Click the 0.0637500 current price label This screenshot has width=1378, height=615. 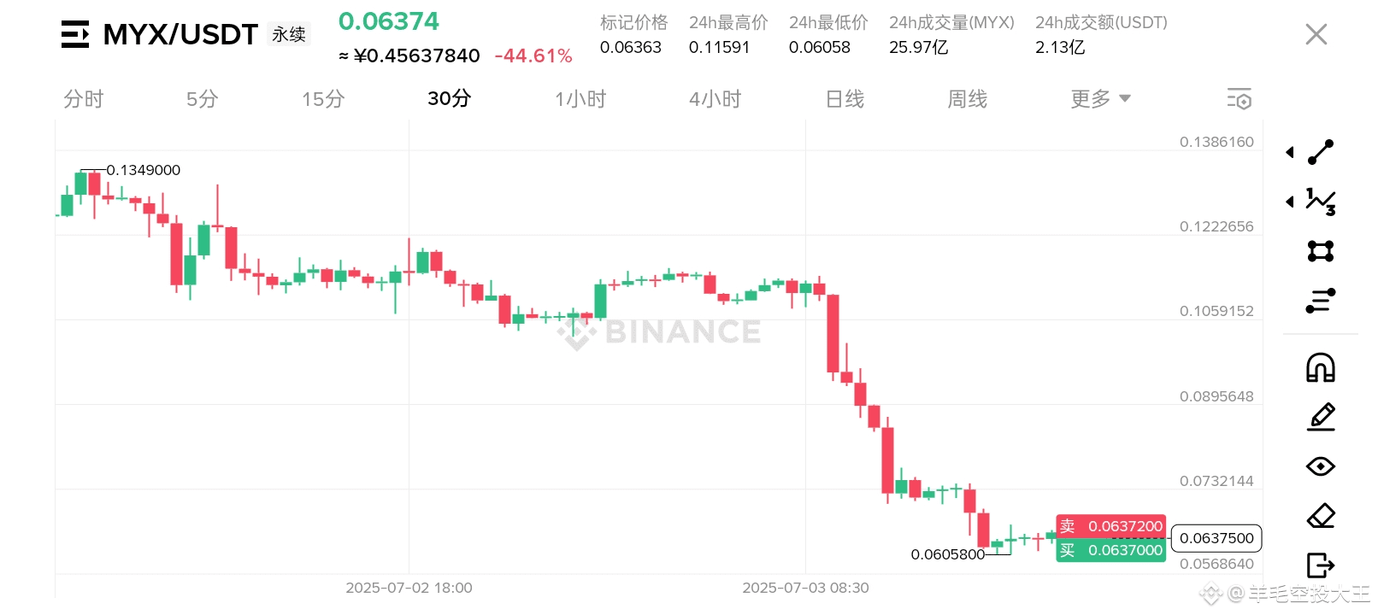(1216, 538)
